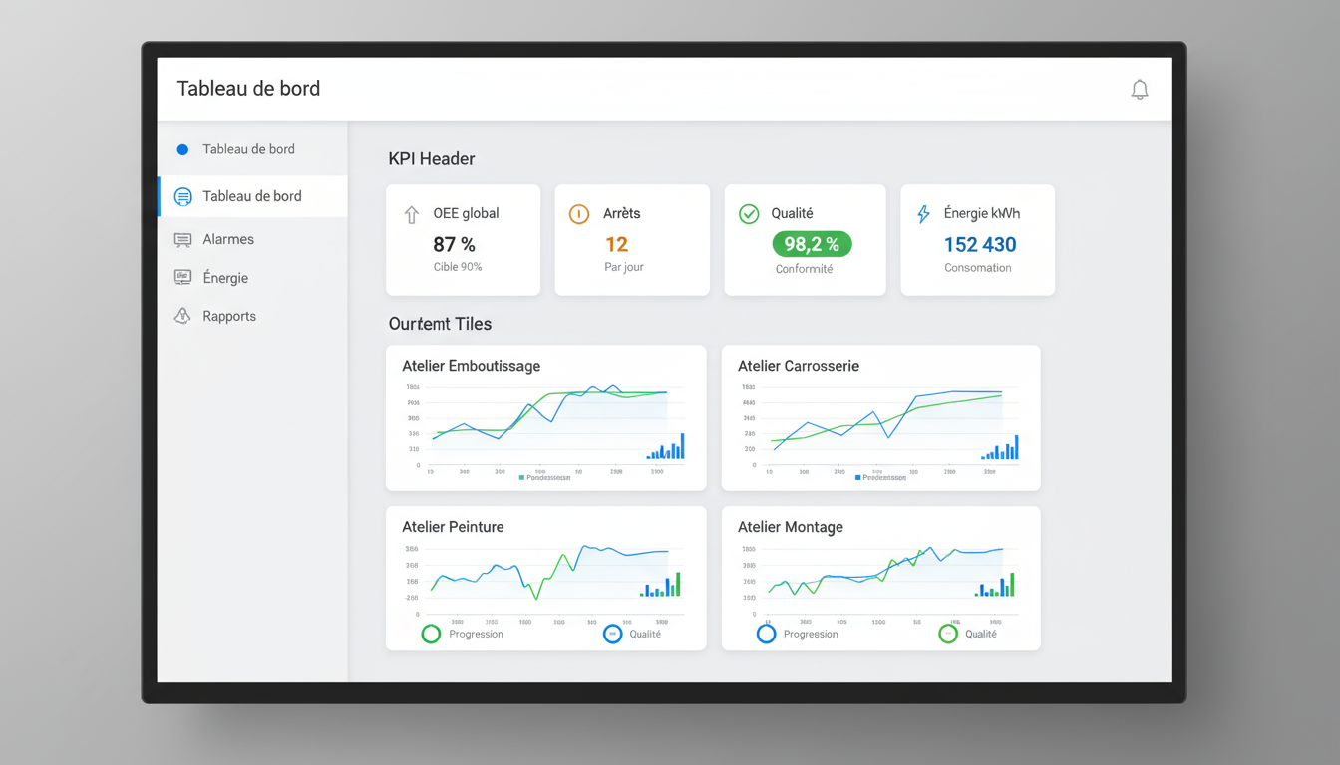Click the green 98,2 % conformity badge
Viewport: 1340px width, 765px height.
812,244
